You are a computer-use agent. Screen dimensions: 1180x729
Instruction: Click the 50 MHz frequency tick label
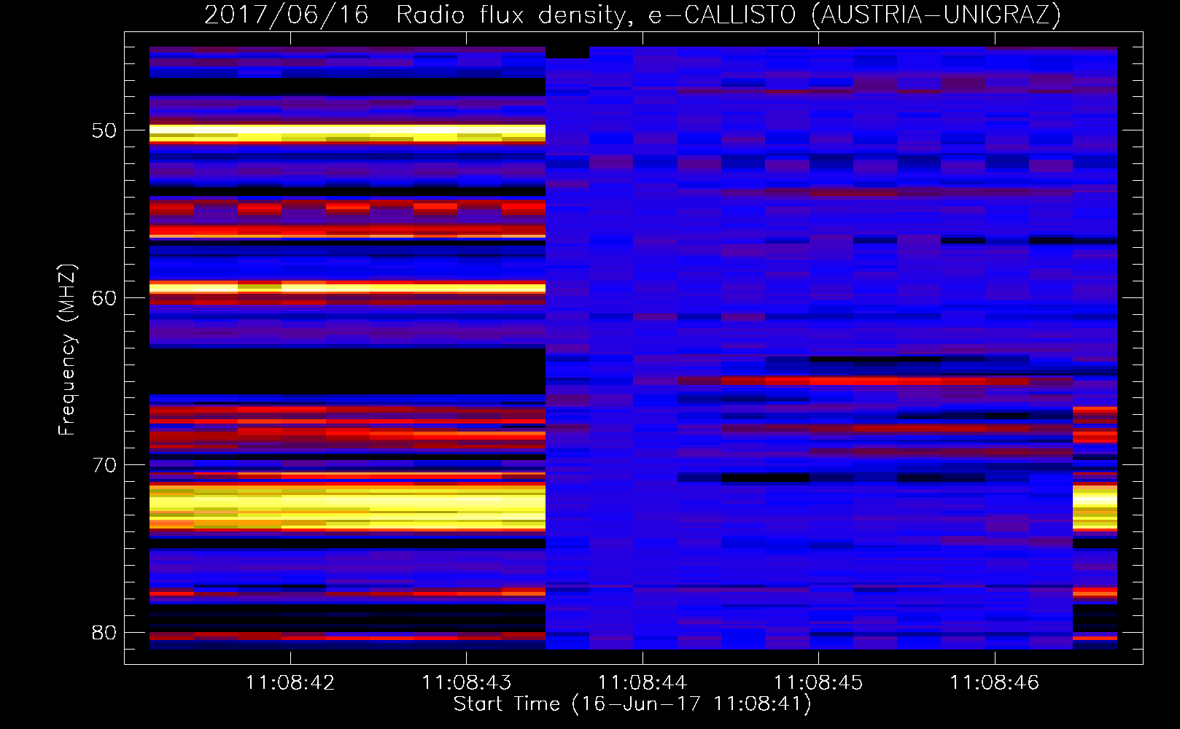(x=104, y=130)
